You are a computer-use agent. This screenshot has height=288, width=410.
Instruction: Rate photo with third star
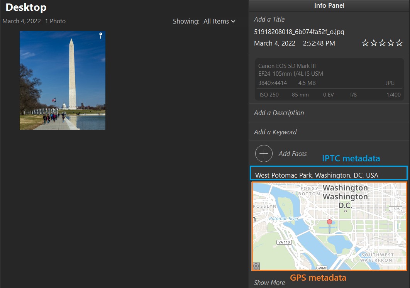382,43
